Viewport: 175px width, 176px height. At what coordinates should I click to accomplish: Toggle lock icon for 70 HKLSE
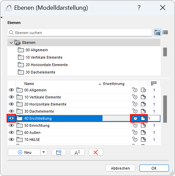click(x=135, y=140)
